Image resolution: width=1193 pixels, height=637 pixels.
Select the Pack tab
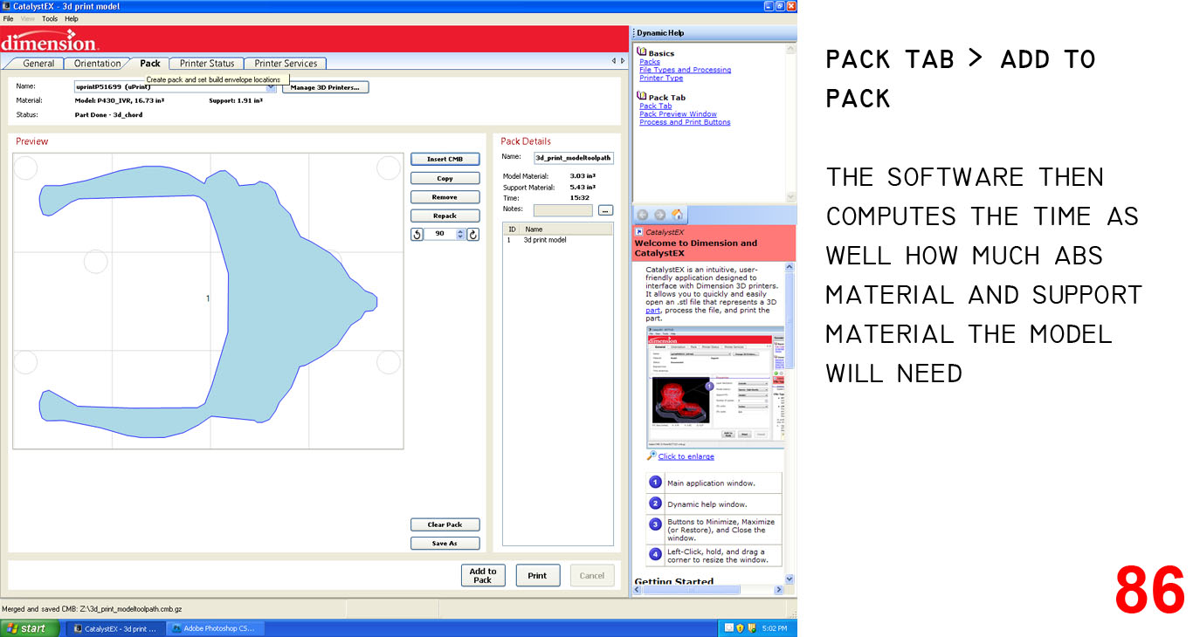[150, 63]
